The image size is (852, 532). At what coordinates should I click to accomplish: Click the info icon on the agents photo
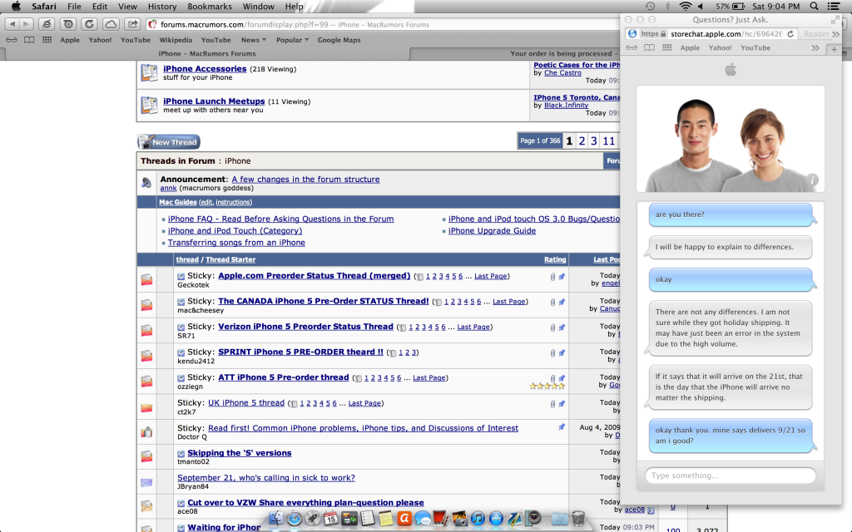coord(812,180)
